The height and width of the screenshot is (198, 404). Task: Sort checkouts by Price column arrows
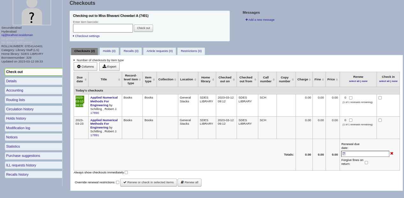click(337, 79)
